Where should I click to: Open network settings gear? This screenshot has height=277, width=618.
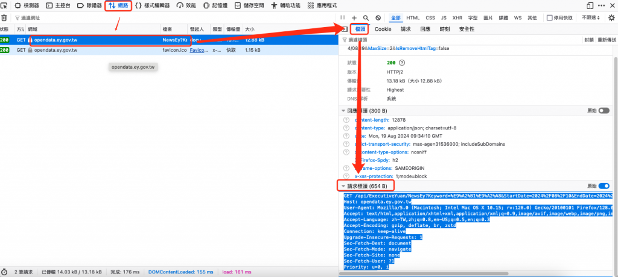[611, 17]
